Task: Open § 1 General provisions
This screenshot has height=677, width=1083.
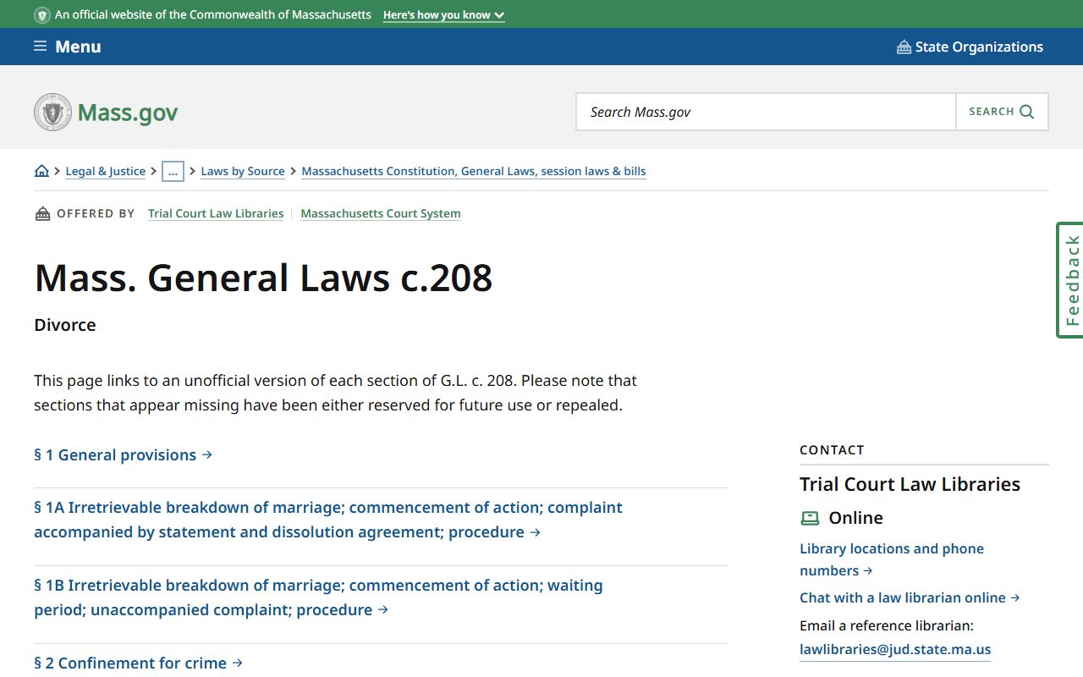Action: [123, 455]
